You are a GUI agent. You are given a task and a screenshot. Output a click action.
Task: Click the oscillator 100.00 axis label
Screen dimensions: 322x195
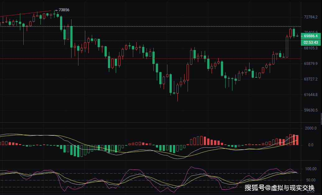(310, 169)
